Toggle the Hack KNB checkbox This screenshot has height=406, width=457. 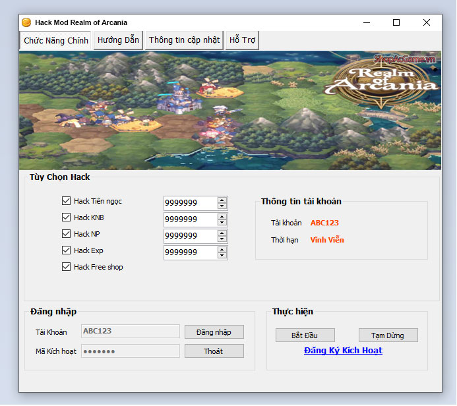point(66,217)
